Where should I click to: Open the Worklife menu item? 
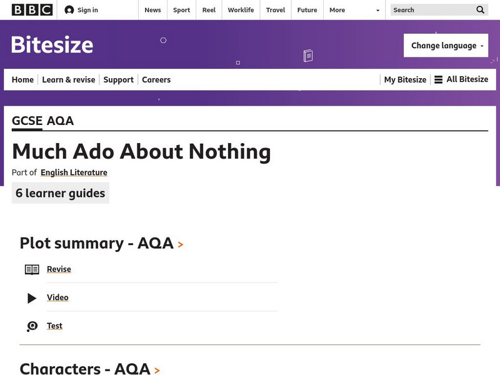click(x=241, y=10)
